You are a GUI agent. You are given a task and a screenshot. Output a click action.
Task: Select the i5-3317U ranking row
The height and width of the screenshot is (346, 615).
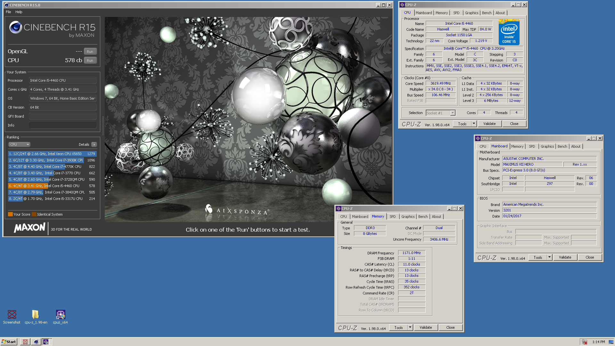click(52, 199)
